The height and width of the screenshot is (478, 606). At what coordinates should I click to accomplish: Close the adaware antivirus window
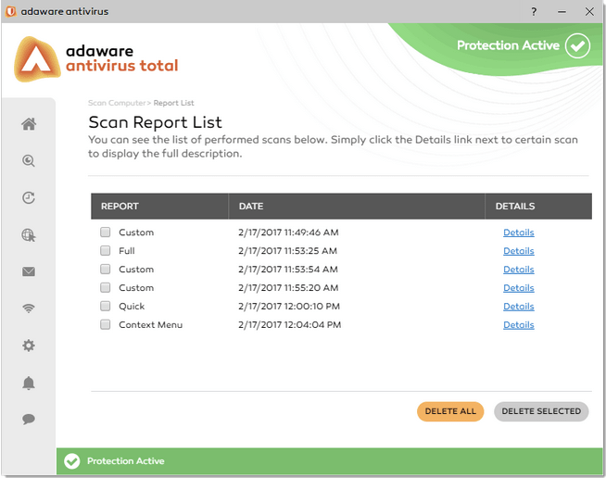589,12
